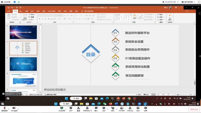The height and width of the screenshot is (113, 201).
Task: Toggle bold formatting in the font group
Action: tap(40, 19)
